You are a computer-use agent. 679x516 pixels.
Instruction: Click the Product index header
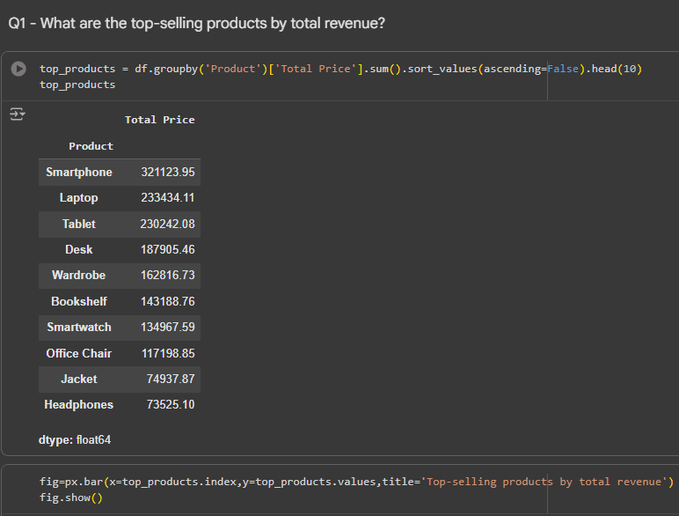(x=91, y=146)
